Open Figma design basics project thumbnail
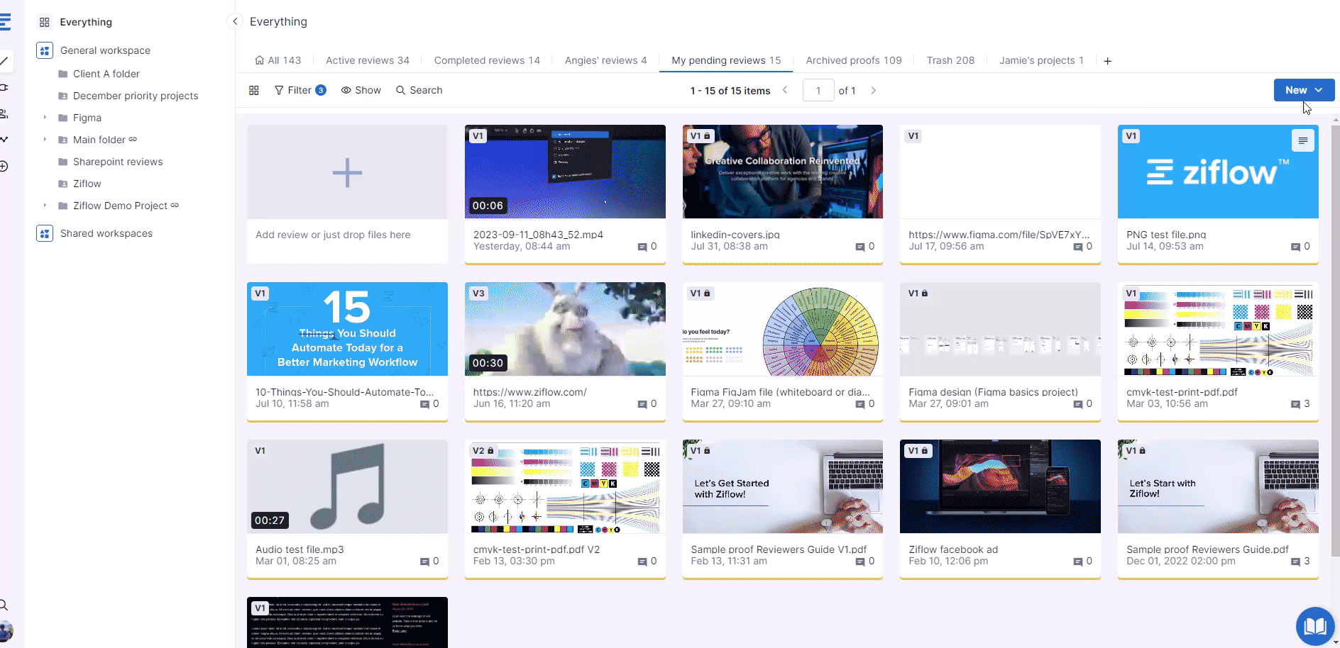Image resolution: width=1340 pixels, height=648 pixels. click(1000, 329)
